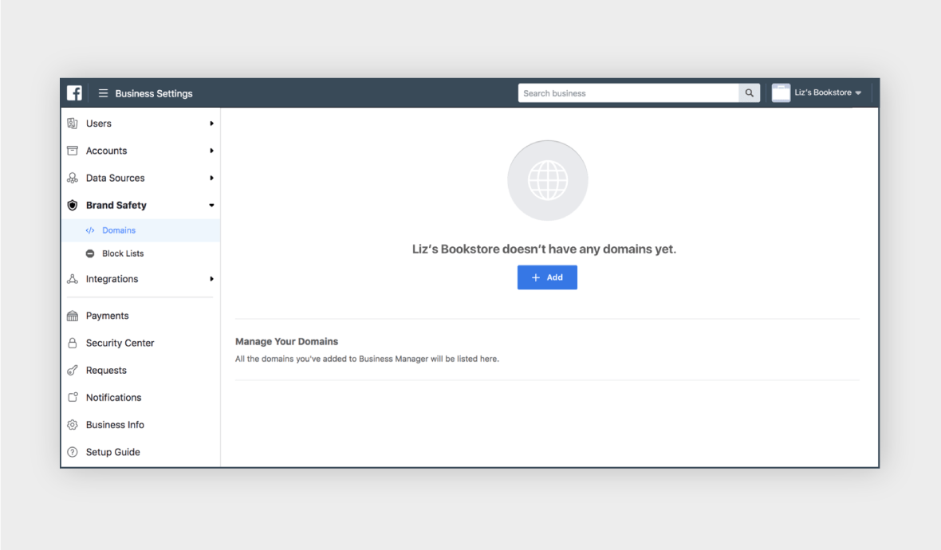Expand the Integrations section arrow

point(211,279)
